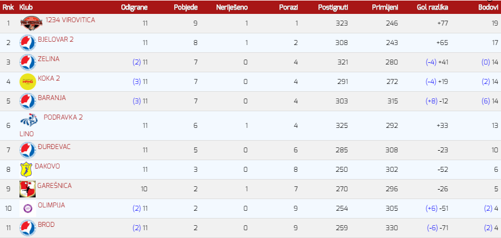The width and height of the screenshot is (501, 238).
Task: Click the yellow KOKA 2 logo
Action: coord(28,82)
